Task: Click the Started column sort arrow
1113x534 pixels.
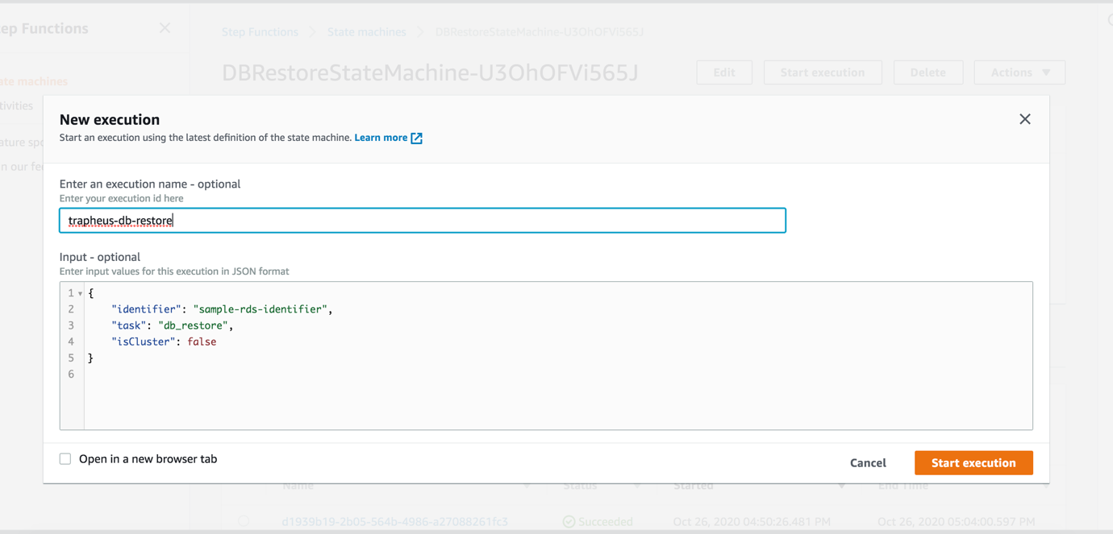Action: (841, 486)
